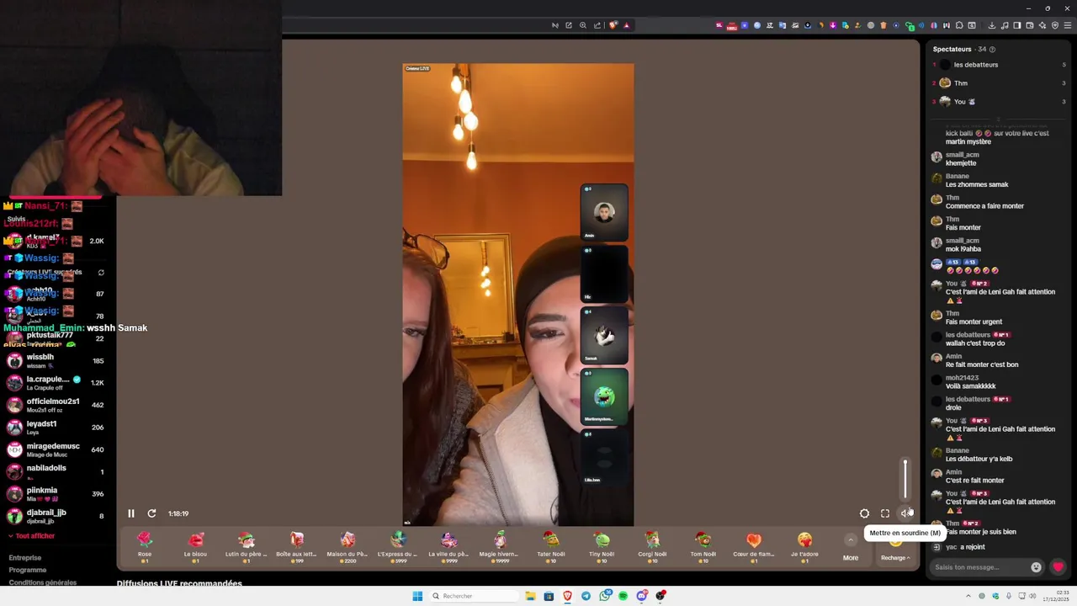The width and height of the screenshot is (1077, 606).
Task: Open the Spectateurs help question icon
Action: tap(992, 50)
